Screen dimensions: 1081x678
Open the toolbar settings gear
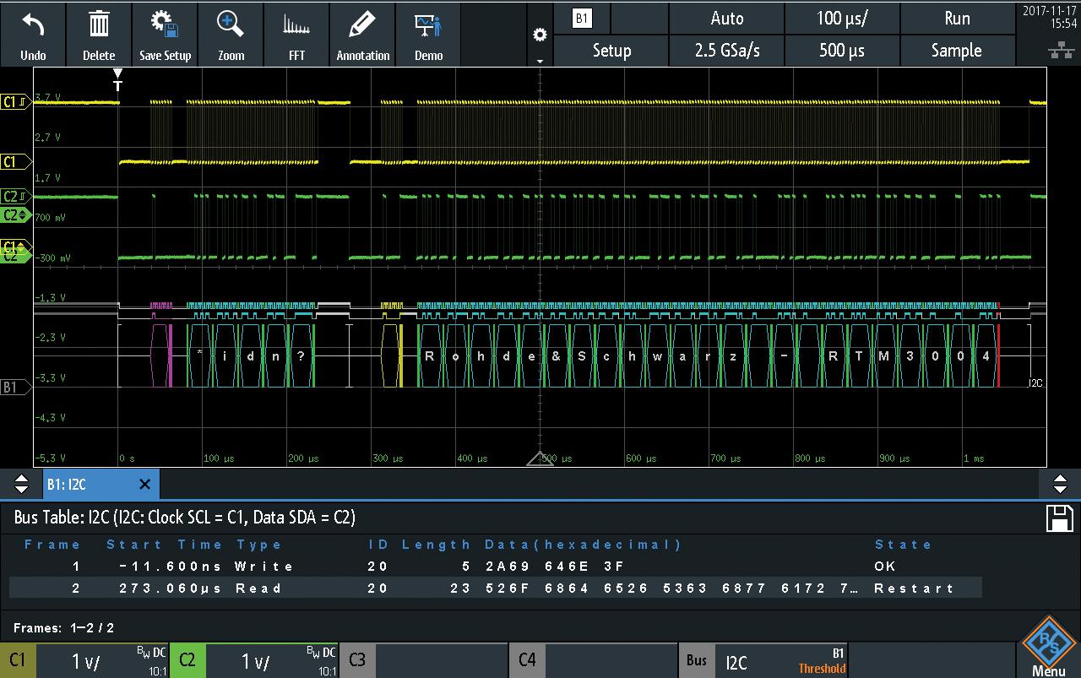[540, 35]
